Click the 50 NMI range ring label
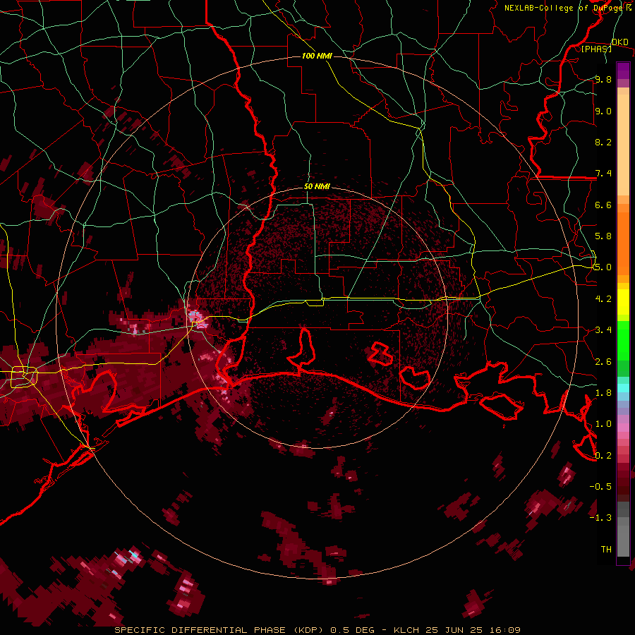 317,187
